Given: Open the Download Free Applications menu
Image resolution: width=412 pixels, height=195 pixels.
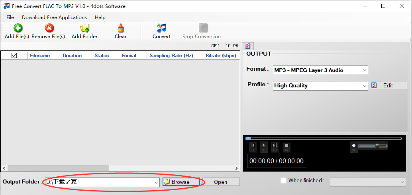Looking at the screenshot, I should pos(55,17).
